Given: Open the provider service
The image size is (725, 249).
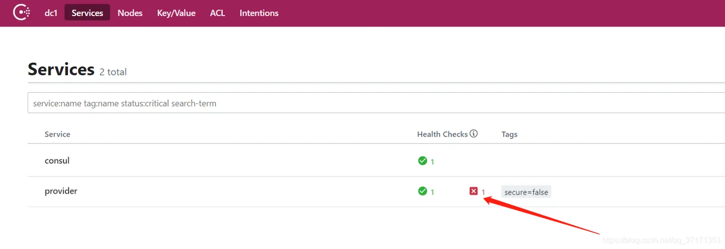Looking at the screenshot, I should coord(61,191).
